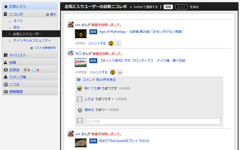This screenshot has height=150, width=240.
Task: Open the お気に入り sidebar section
Action: tap(30, 6)
